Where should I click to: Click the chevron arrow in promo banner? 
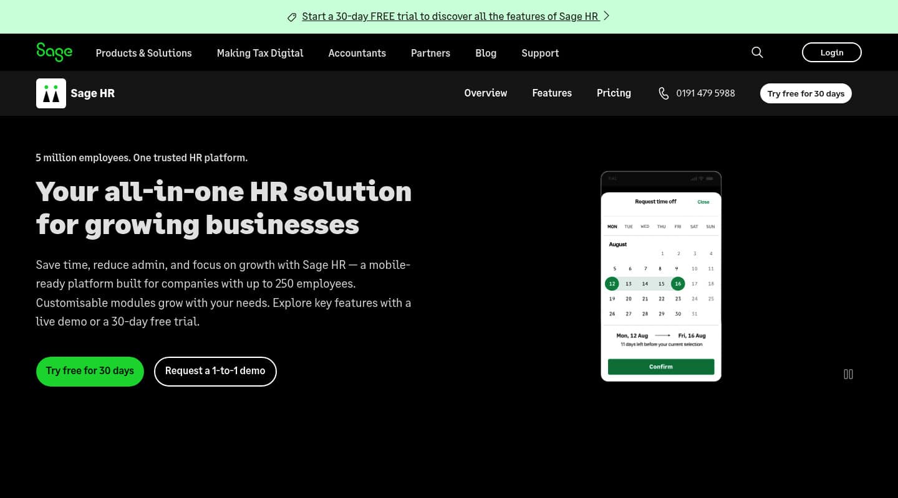tap(606, 16)
